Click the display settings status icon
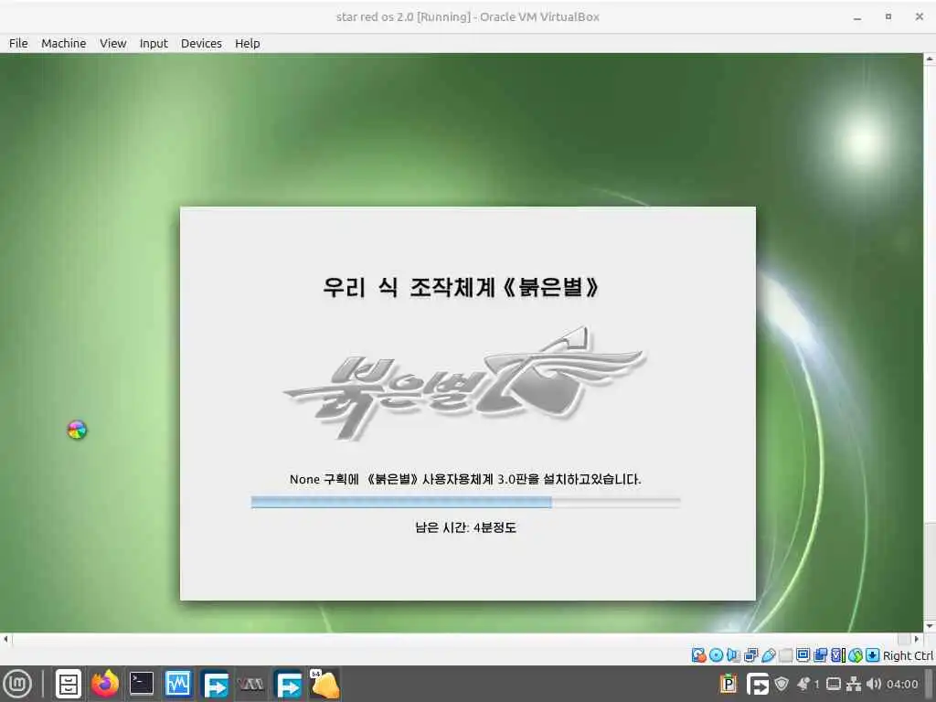Viewport: 936px width, 702px height. tap(803, 655)
